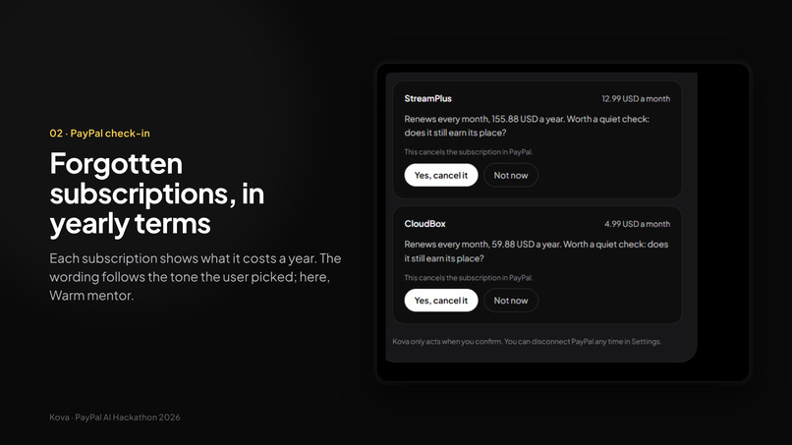Click the StreamPlus yearly renewal description
This screenshot has height=445, width=792.
(x=527, y=126)
